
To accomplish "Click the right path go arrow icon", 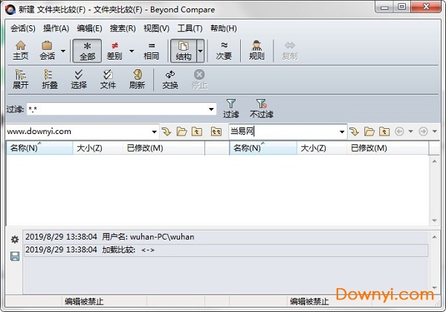I will [354, 132].
